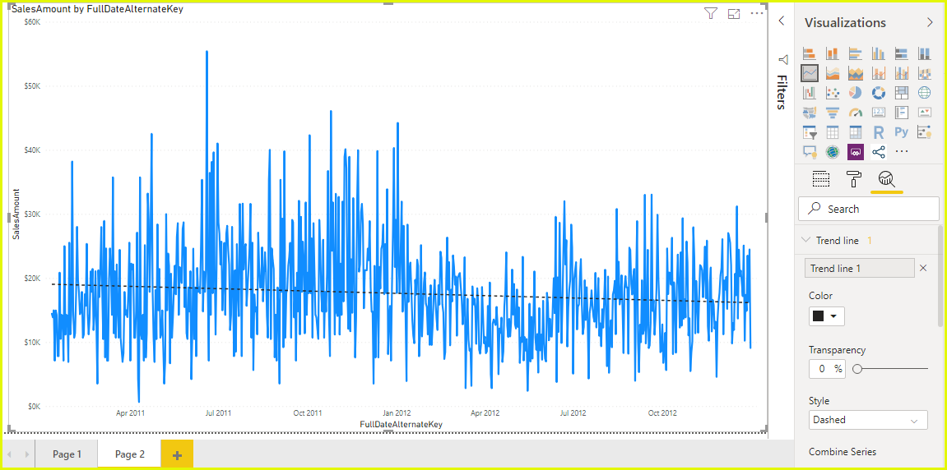Choose the funnel chart visual

click(x=833, y=113)
